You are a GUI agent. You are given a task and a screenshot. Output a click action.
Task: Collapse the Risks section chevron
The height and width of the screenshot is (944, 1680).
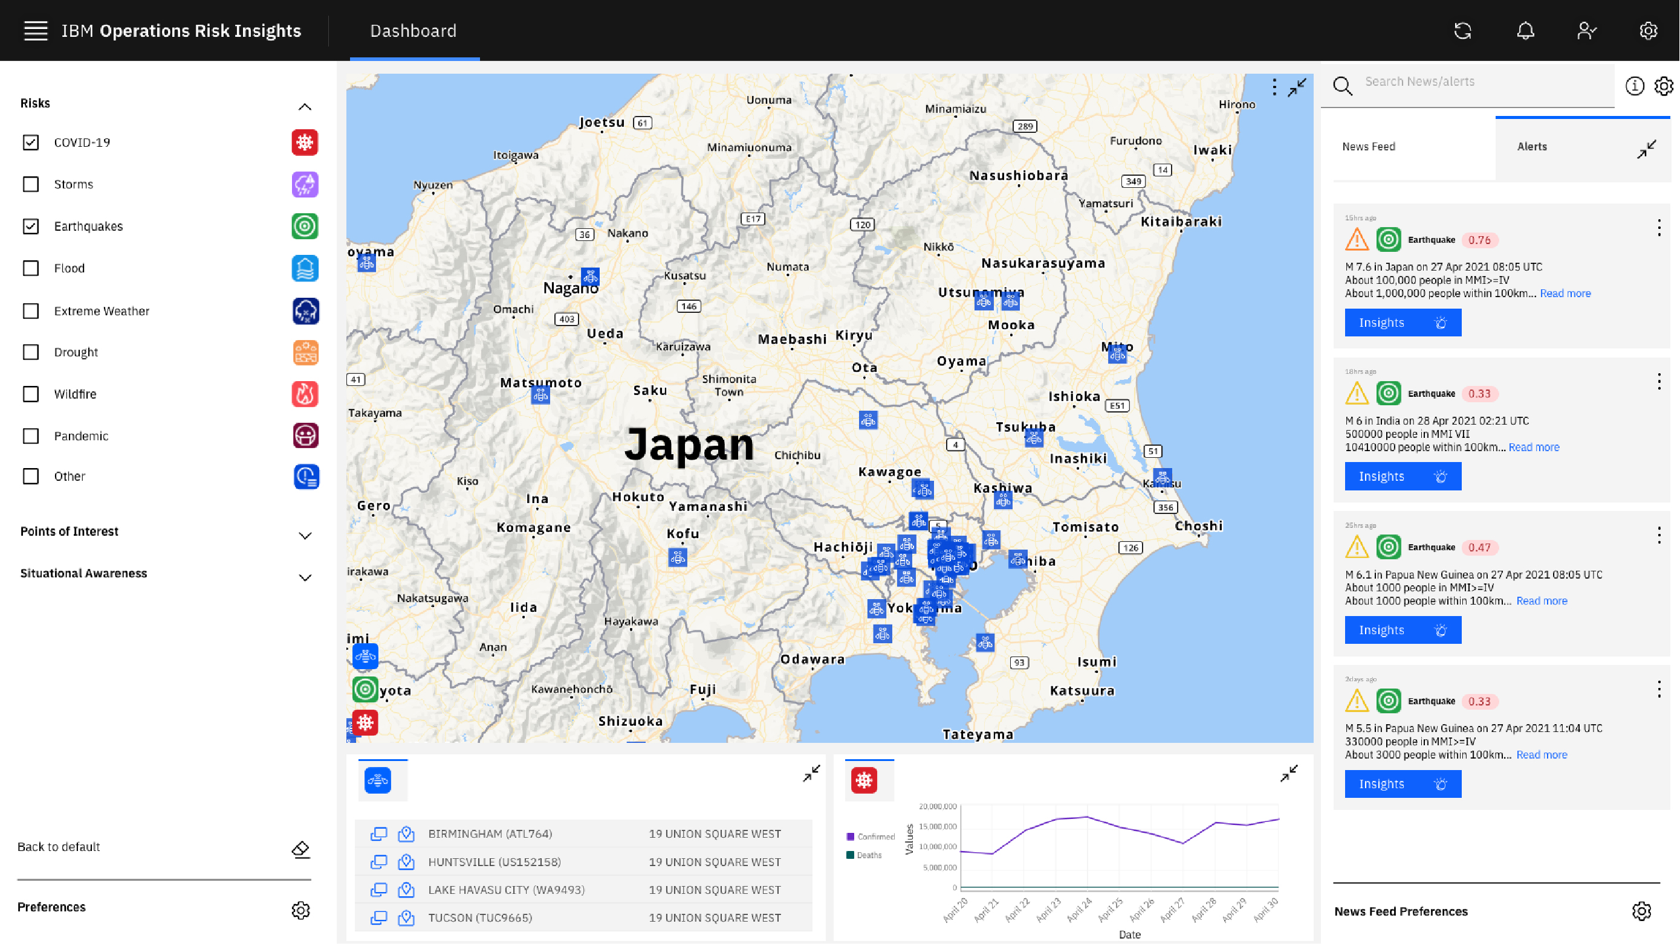coord(305,107)
